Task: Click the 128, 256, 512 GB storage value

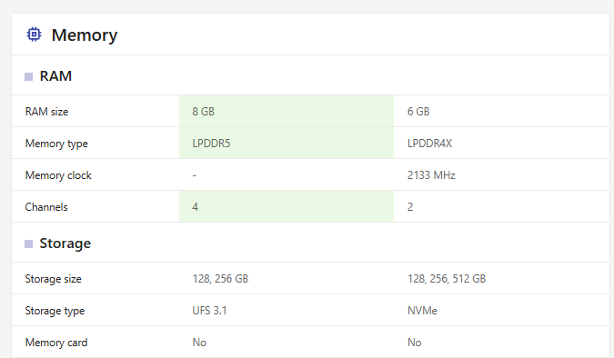Action: [447, 279]
